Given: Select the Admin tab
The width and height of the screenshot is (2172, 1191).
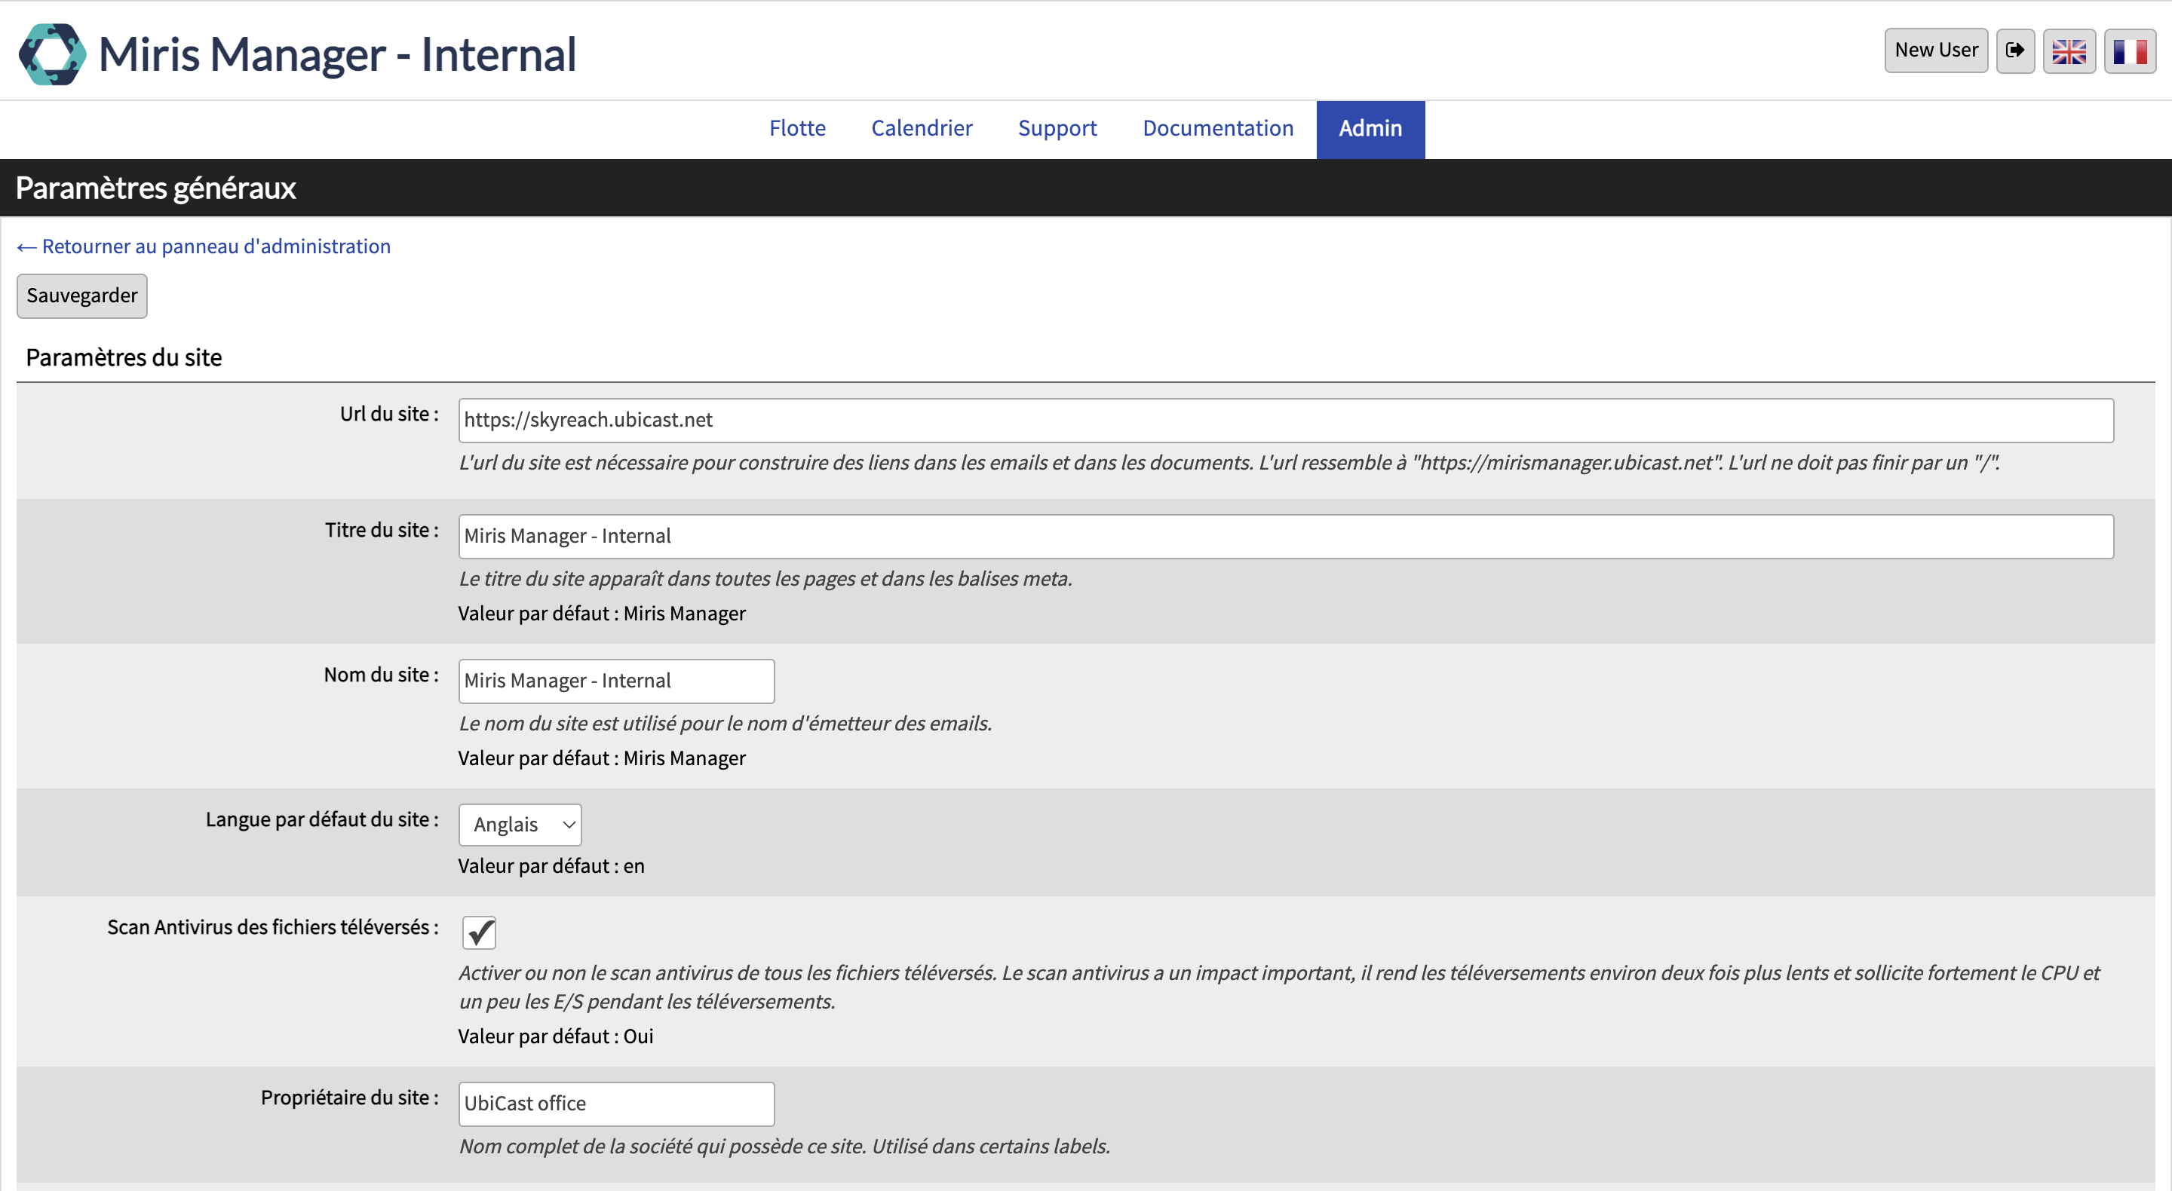Looking at the screenshot, I should [x=1370, y=129].
